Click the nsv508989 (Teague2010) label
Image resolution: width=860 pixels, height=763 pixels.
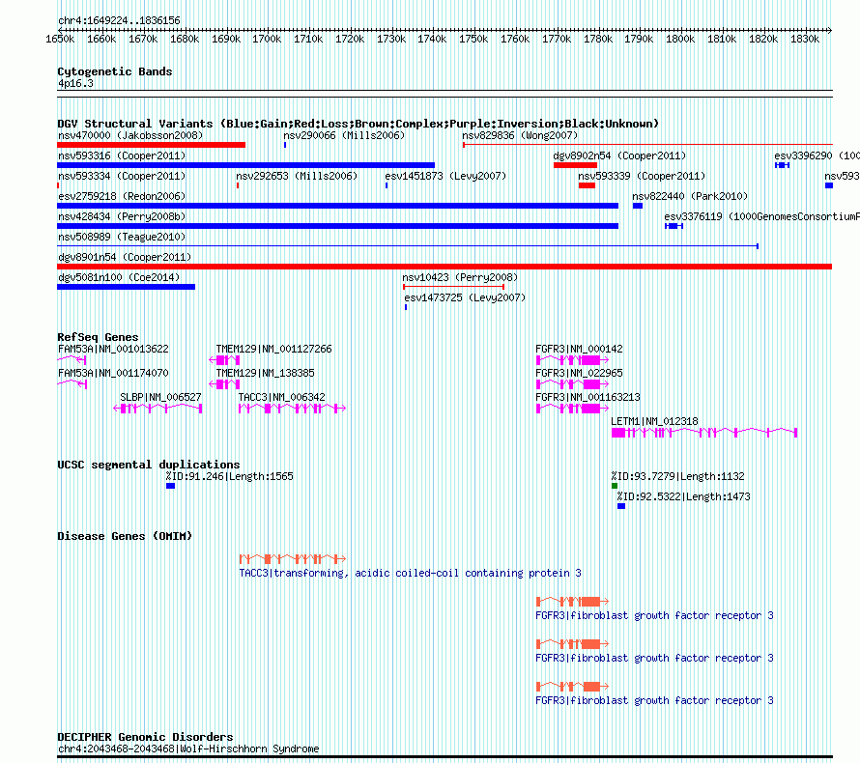click(122, 237)
